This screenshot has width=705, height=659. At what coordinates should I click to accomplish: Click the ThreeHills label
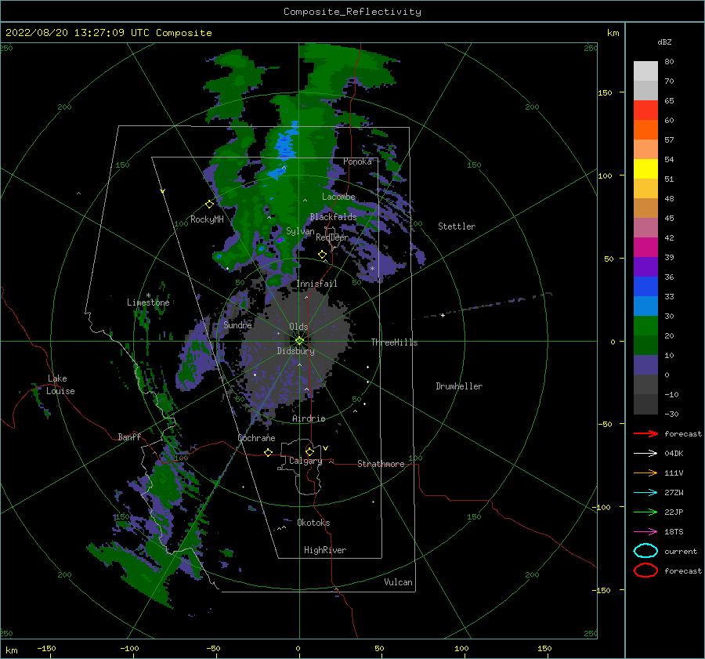394,342
